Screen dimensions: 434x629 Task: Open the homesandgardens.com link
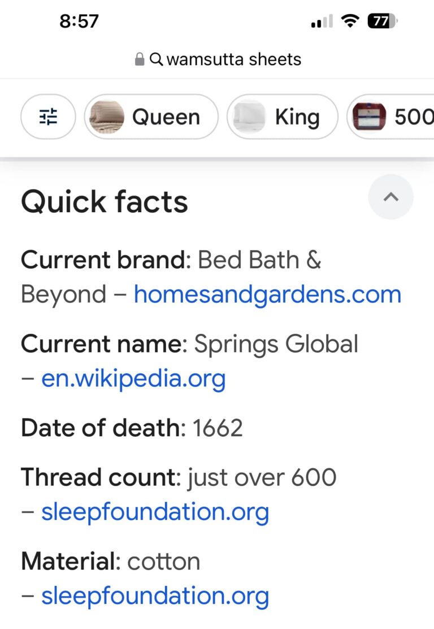coord(267,294)
